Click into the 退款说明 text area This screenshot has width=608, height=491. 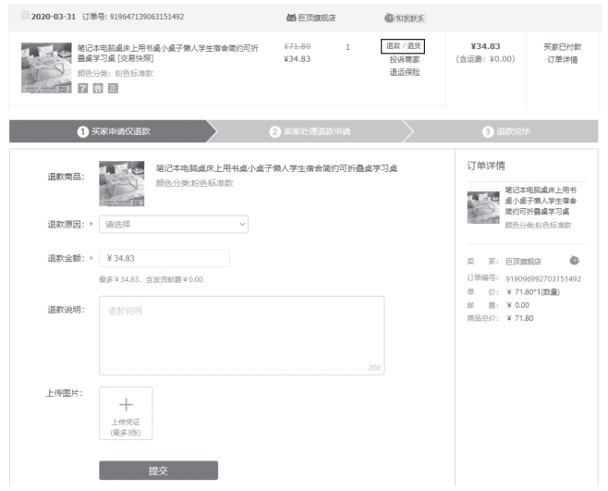(240, 336)
